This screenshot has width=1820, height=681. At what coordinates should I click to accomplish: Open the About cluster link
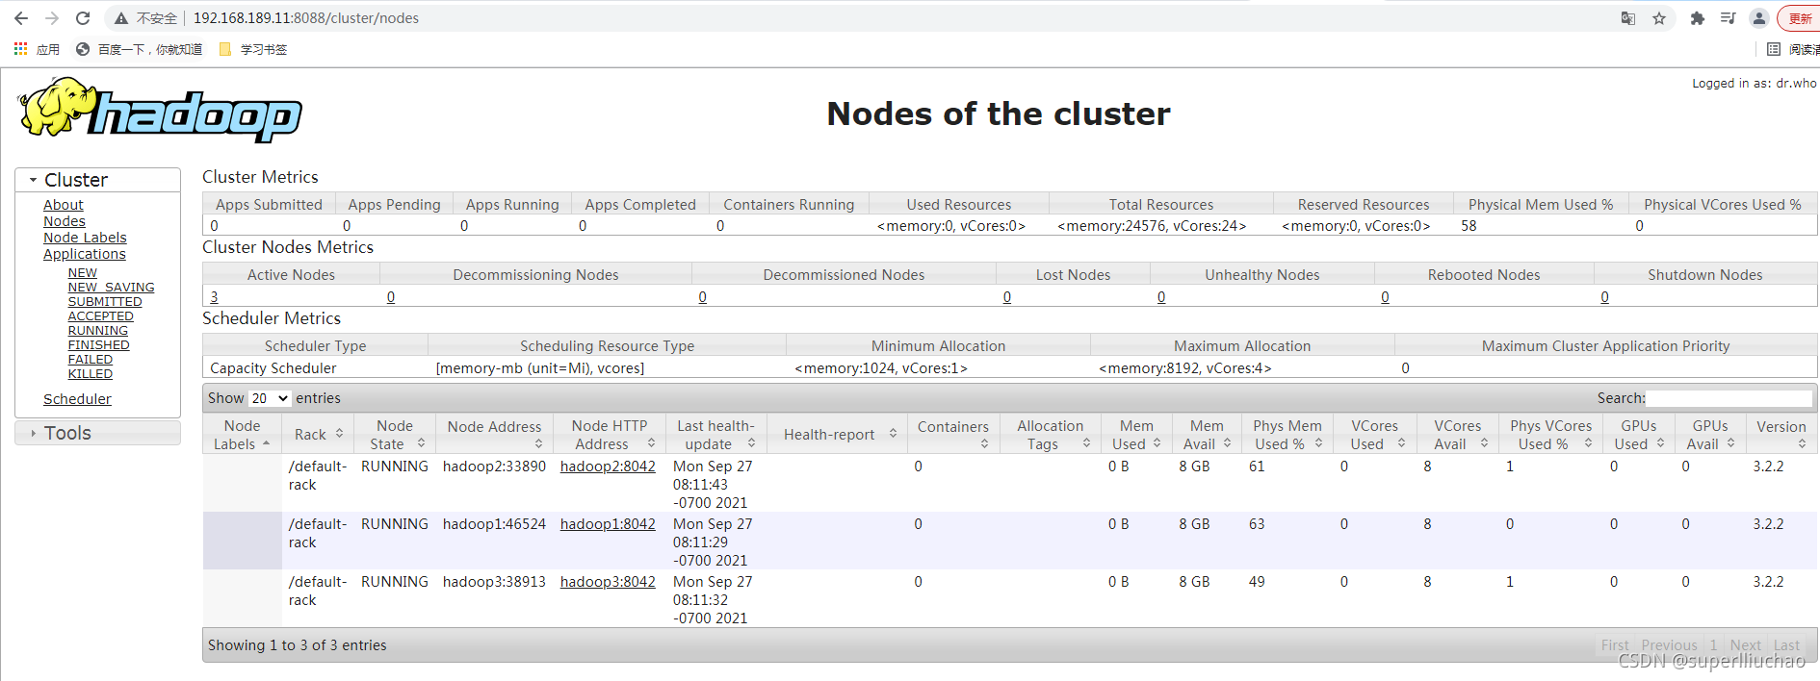point(64,205)
